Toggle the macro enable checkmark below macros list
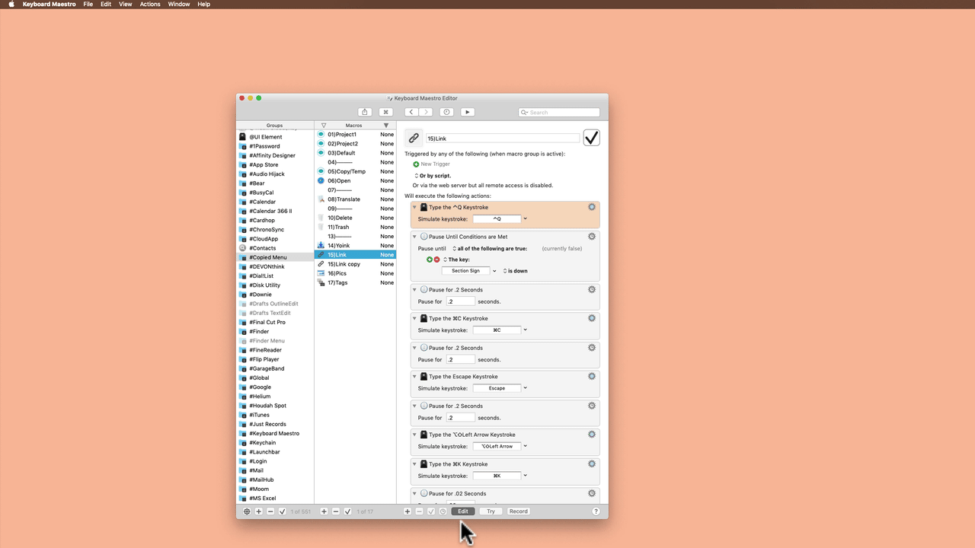Viewport: 975px width, 548px height. click(347, 511)
